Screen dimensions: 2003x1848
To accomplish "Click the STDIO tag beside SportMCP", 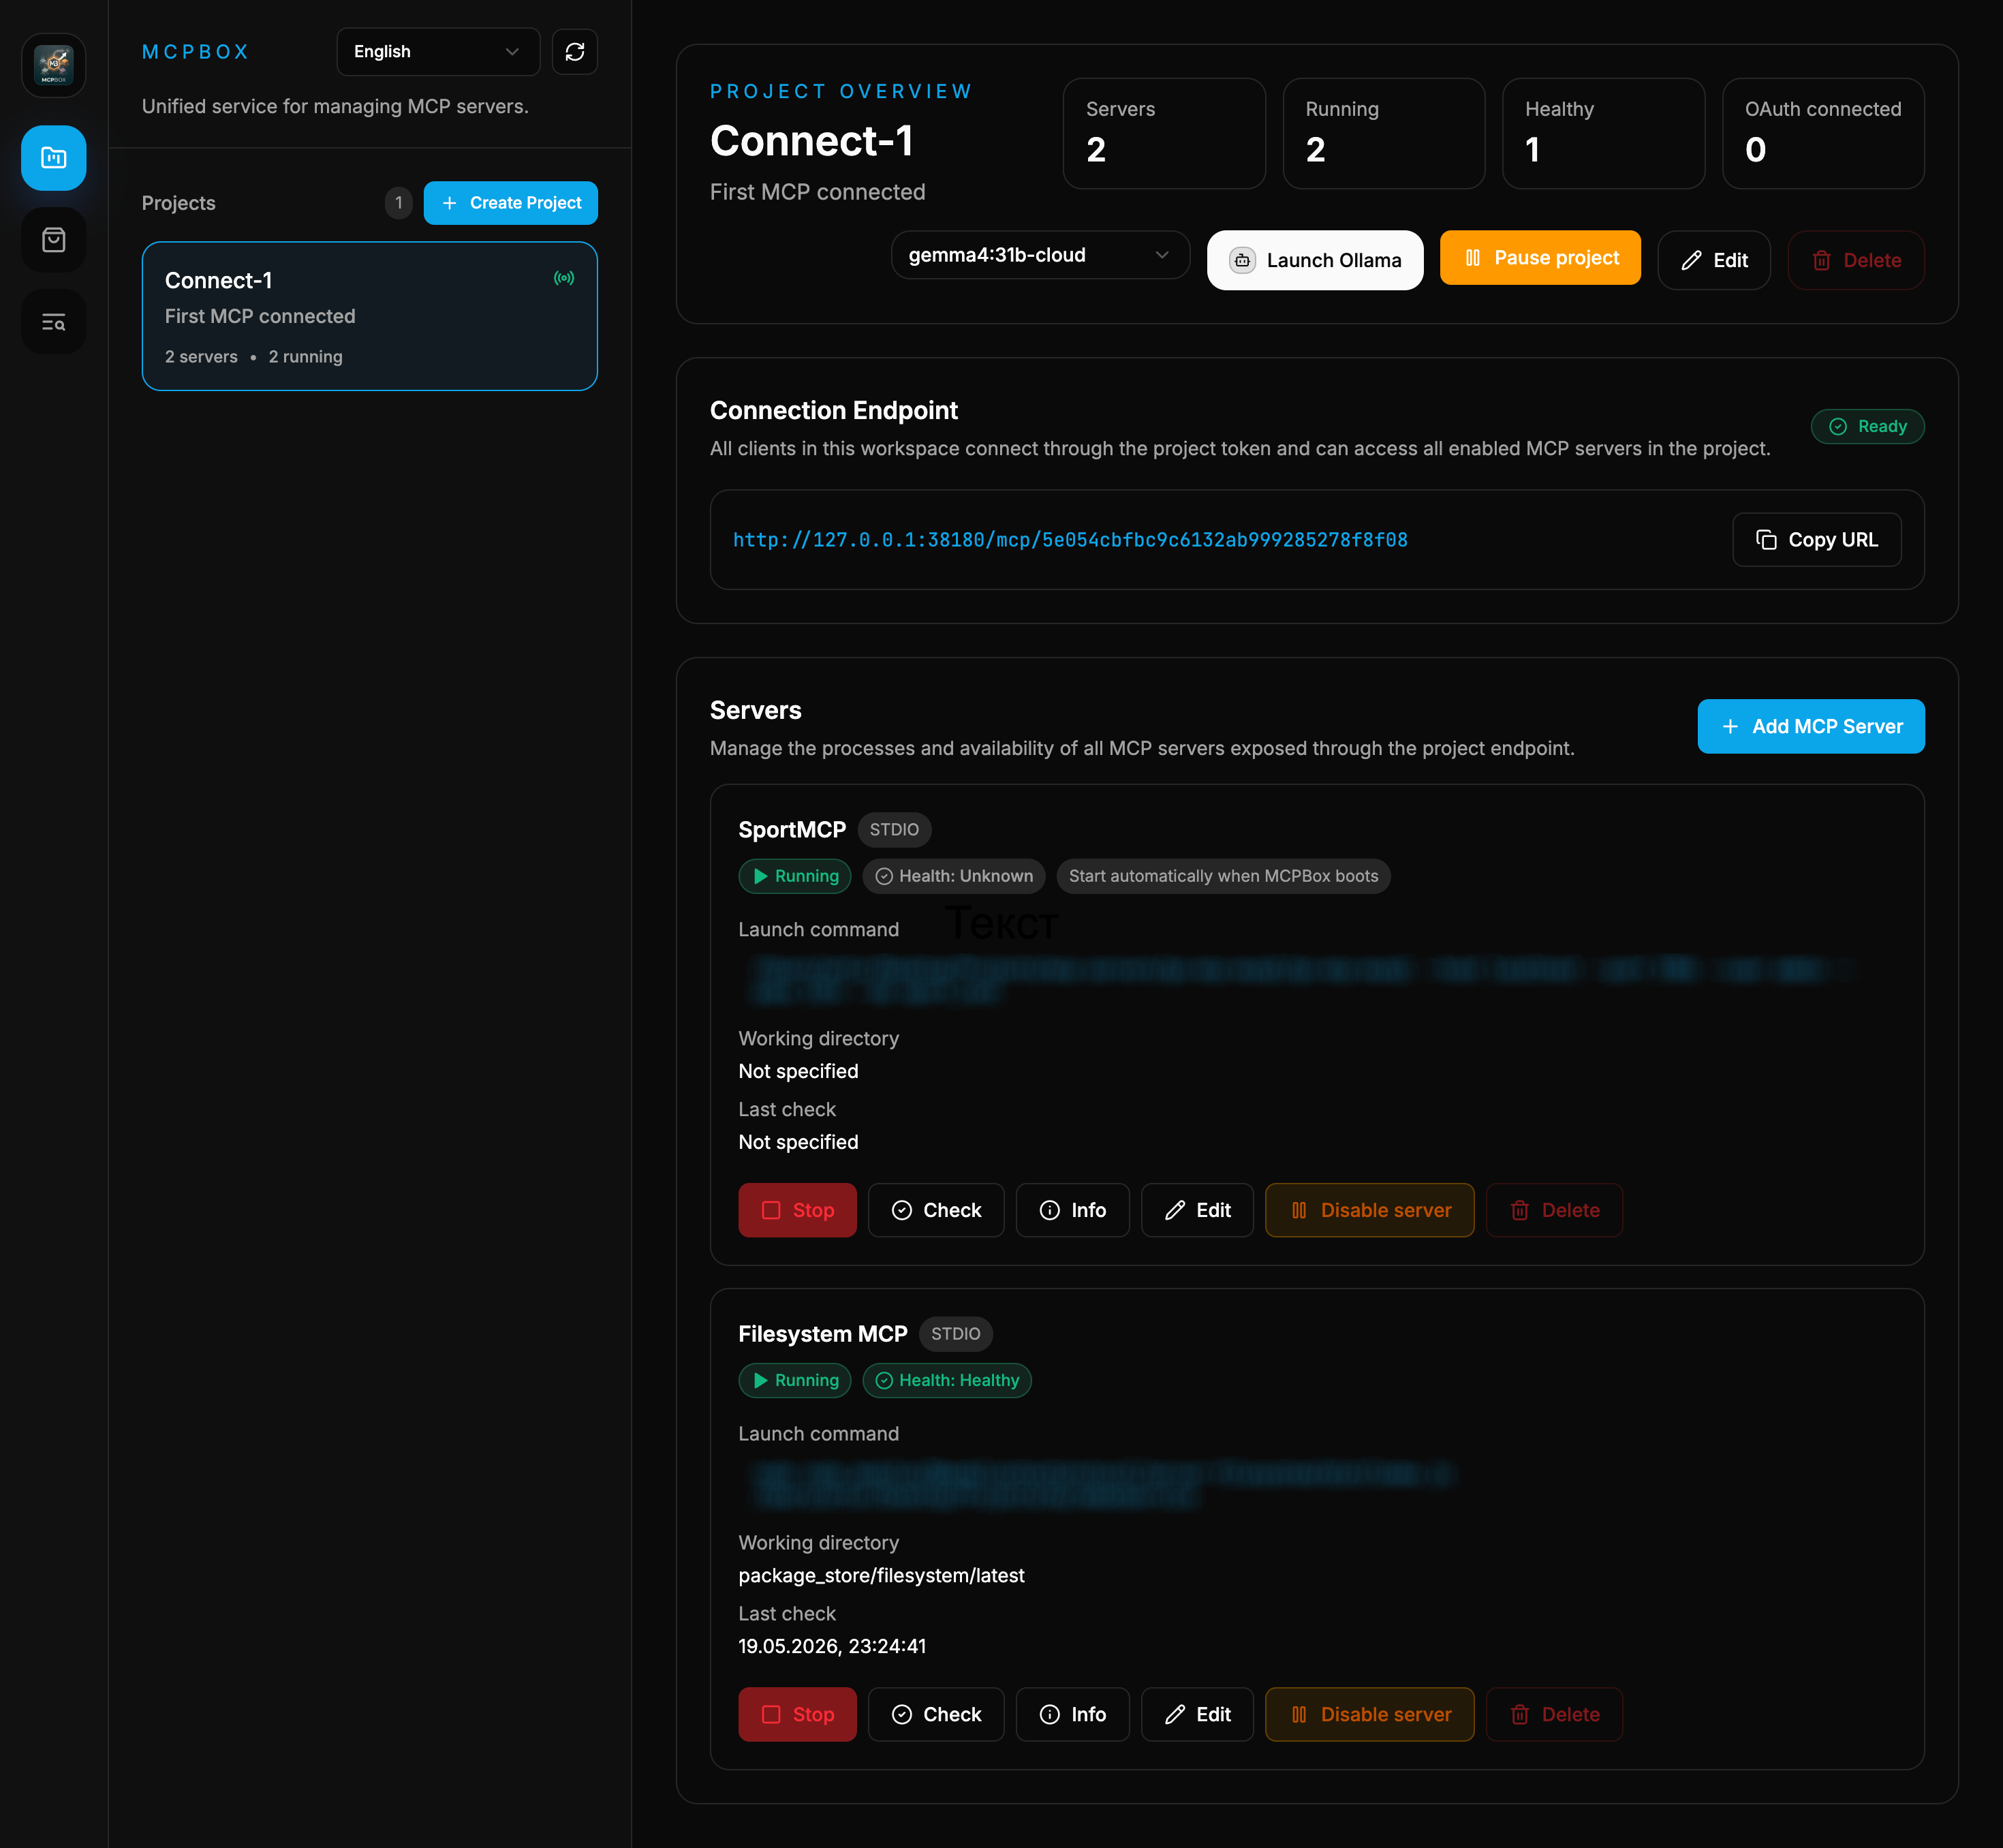I will point(894,830).
